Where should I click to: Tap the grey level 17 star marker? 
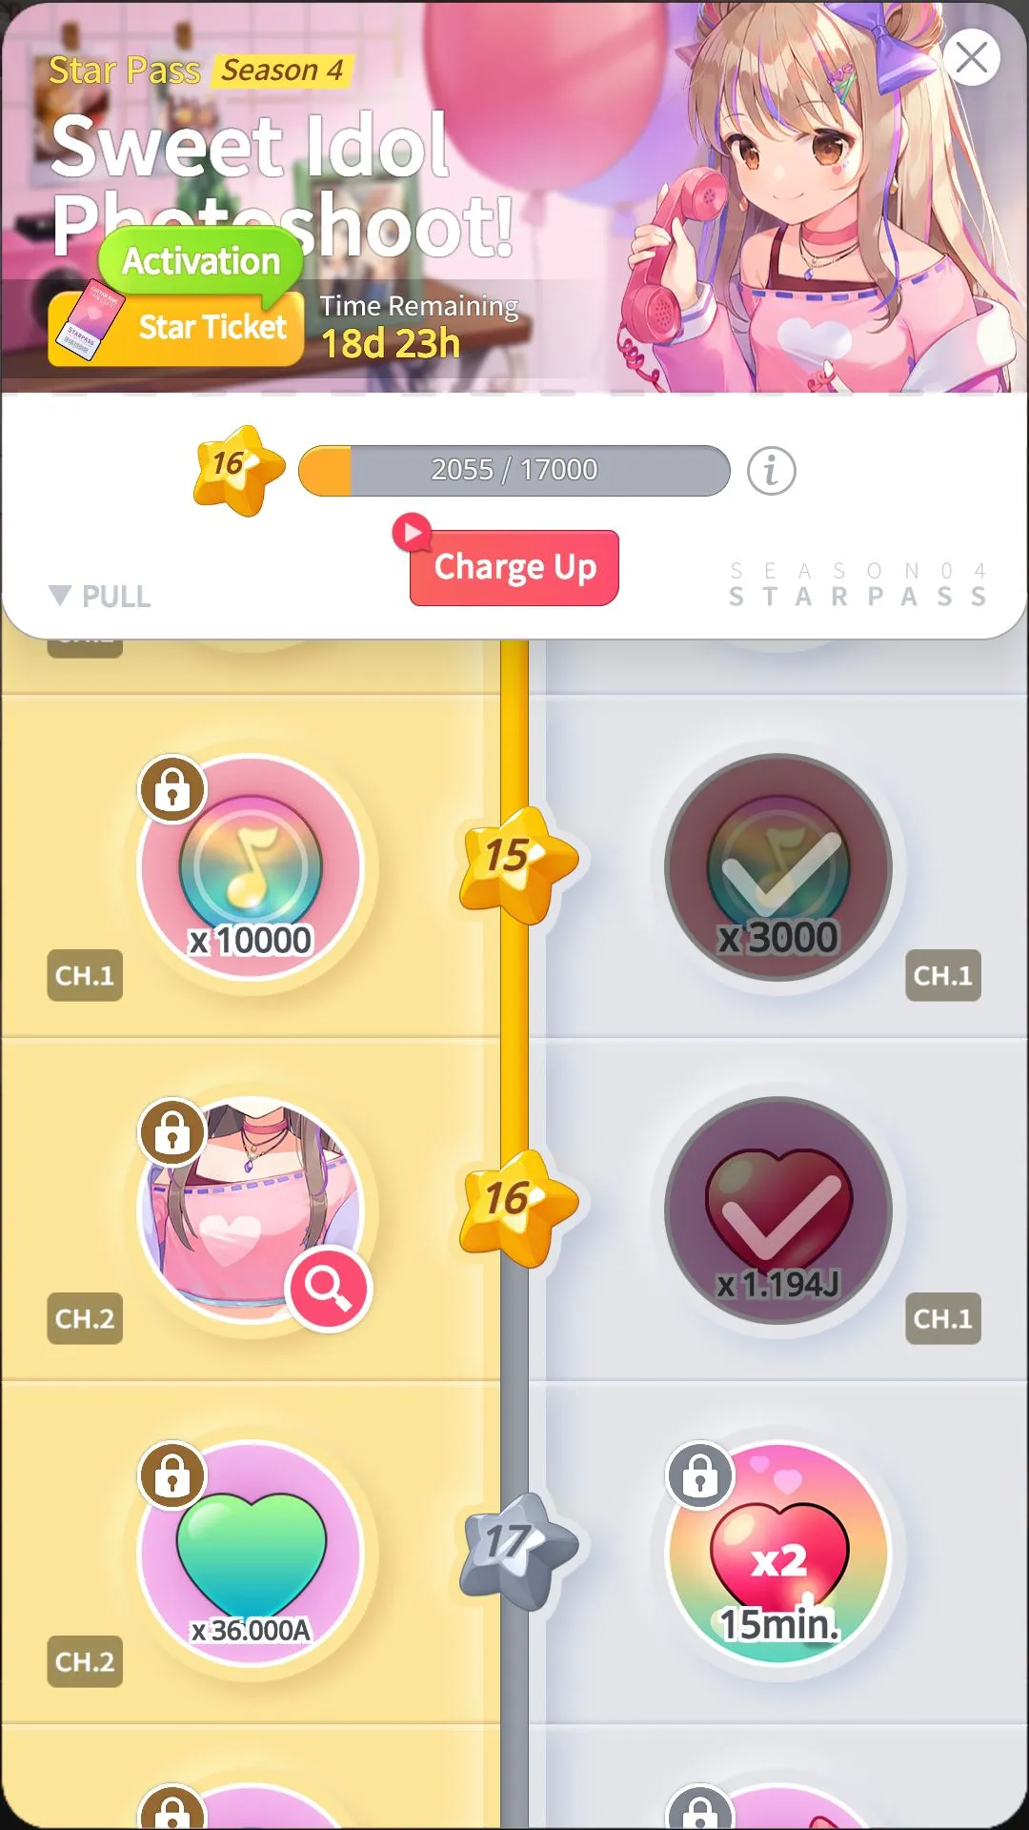(x=515, y=1551)
